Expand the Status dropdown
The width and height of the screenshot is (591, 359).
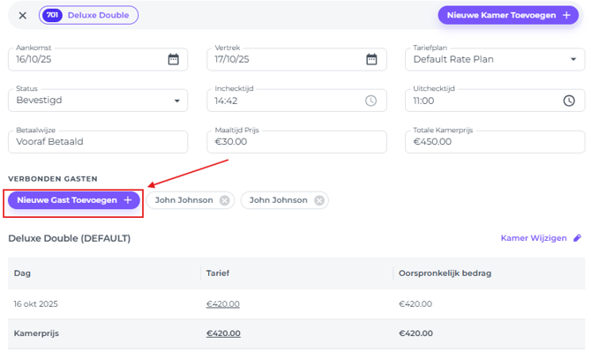pos(176,101)
